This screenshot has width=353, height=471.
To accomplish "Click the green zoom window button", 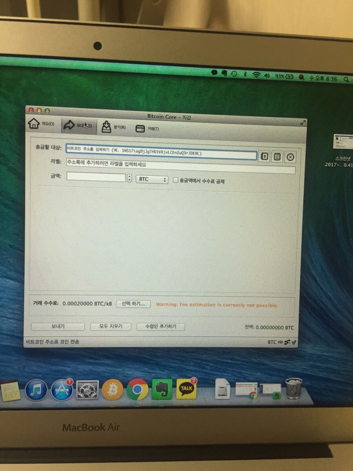I will pos(47,111).
